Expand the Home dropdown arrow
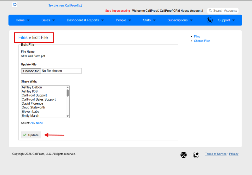The width and height of the screenshot is (252, 175). (28, 20)
